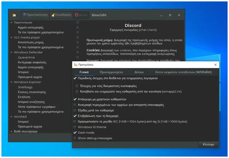Select TeamViewer Τα πιο πρόσφατα χρησιμοποιημένα row

pyautogui.click(x=41, y=32)
